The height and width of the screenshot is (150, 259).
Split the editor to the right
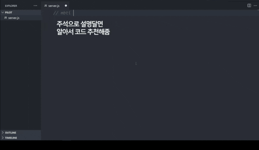click(249, 5)
